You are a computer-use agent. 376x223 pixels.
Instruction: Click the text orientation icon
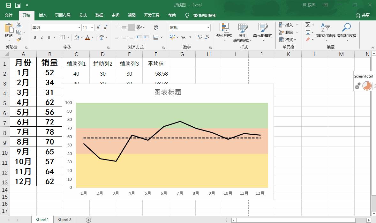click(139, 27)
